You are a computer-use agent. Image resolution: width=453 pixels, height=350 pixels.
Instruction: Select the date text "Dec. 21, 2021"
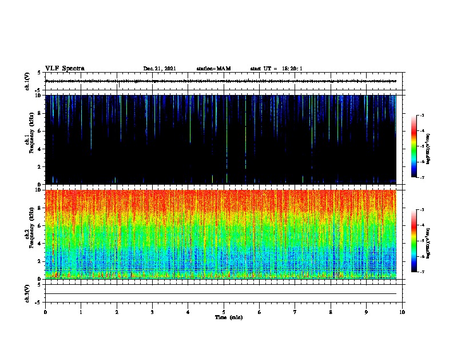click(160, 69)
